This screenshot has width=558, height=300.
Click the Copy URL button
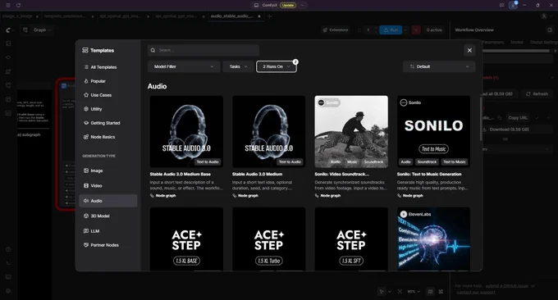518,118
